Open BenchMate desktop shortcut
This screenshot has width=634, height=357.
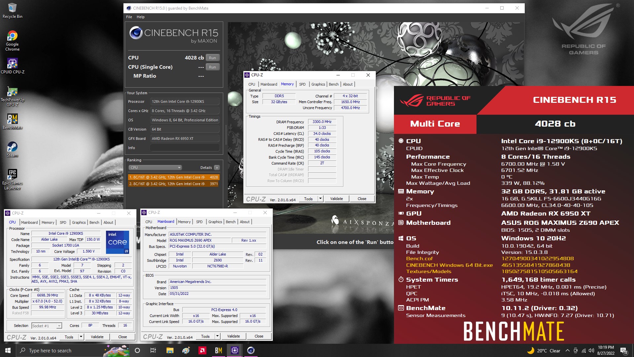click(12, 121)
